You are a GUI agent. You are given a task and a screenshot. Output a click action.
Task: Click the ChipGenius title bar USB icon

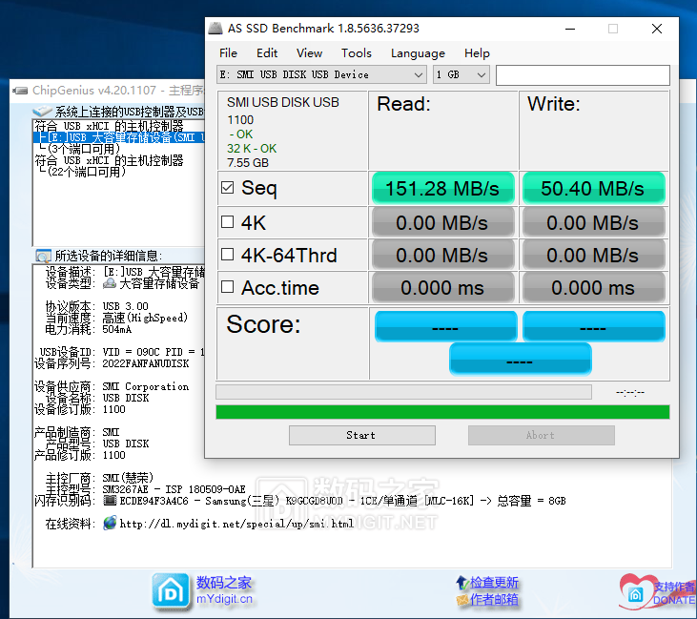pos(20,91)
